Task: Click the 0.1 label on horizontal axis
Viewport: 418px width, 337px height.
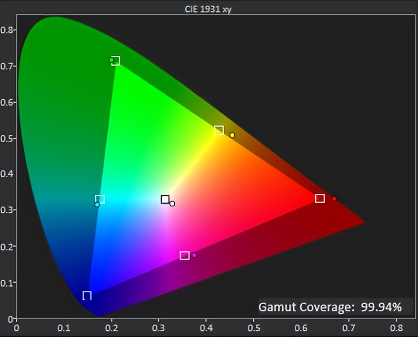Action: tap(64, 328)
